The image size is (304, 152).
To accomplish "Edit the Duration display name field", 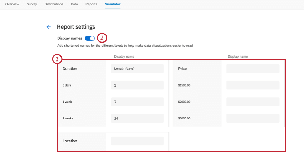I will point(137,69).
